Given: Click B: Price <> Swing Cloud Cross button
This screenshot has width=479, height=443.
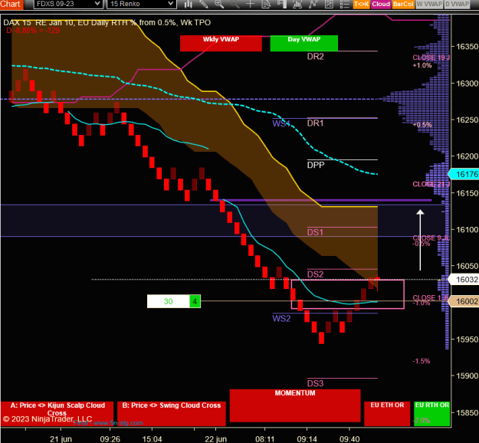Looking at the screenshot, I should click(x=172, y=414).
